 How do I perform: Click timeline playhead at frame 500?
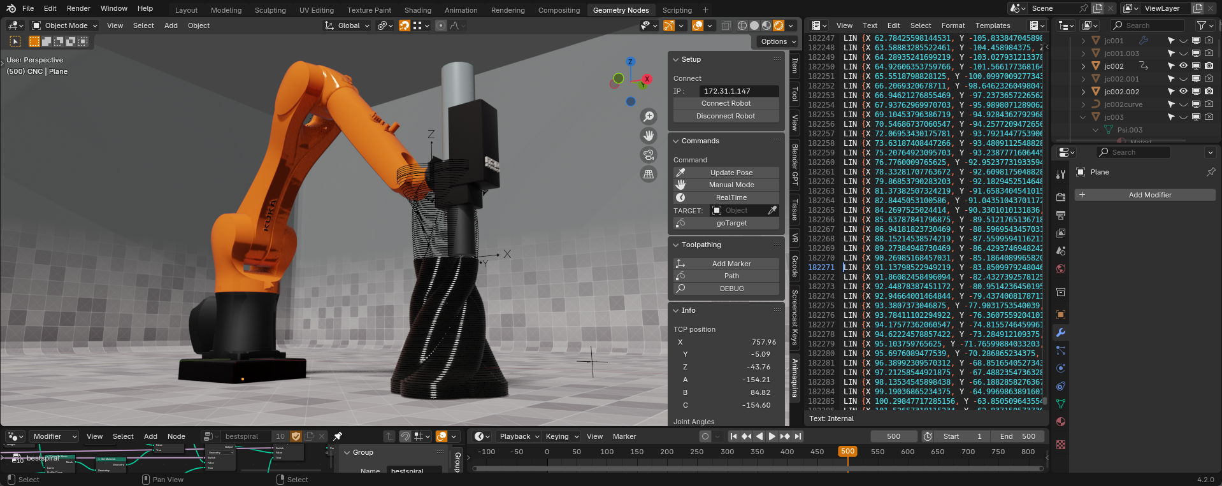[x=847, y=452]
